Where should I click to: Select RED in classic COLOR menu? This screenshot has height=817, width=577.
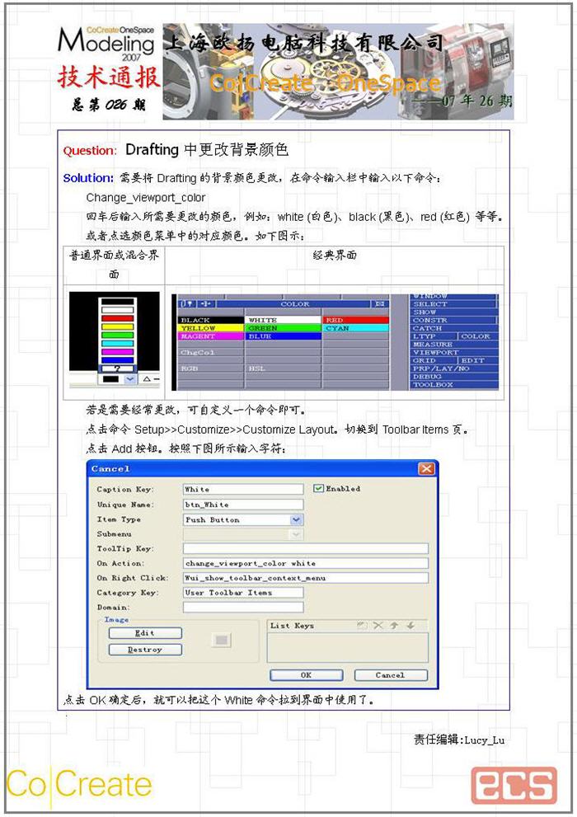tap(355, 320)
